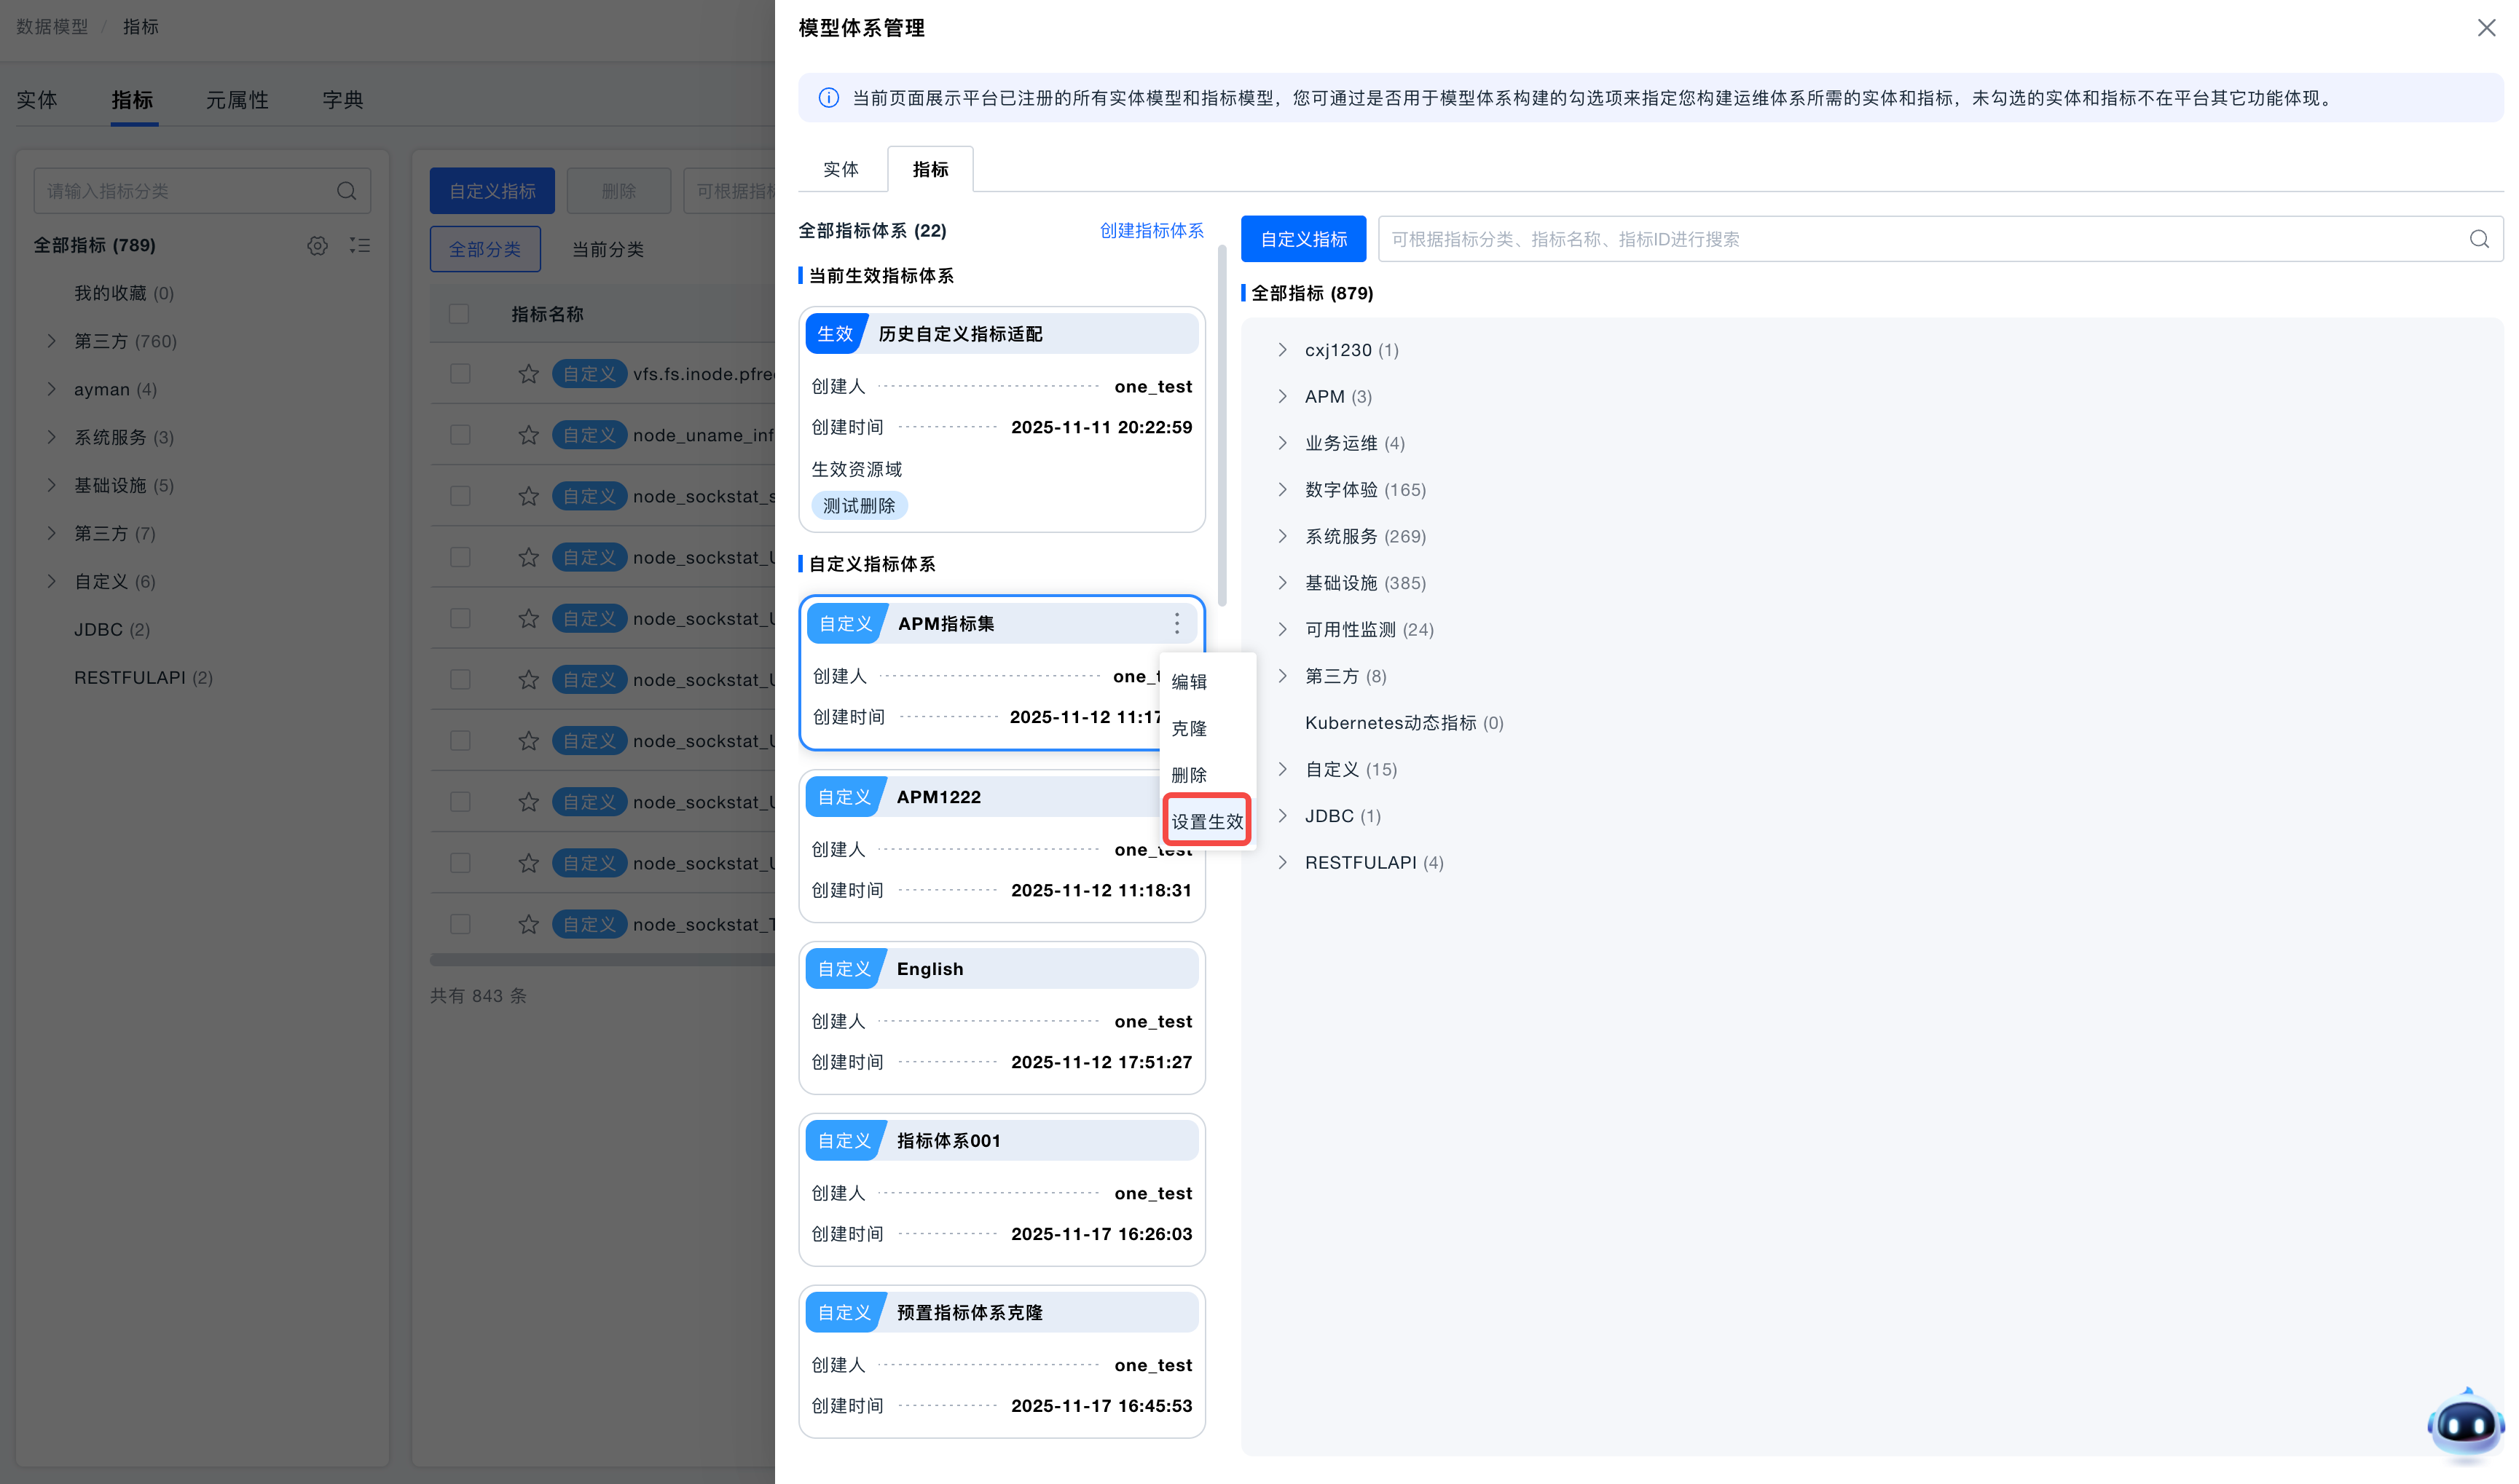Screen dimensions: 2519x1484
Task: Star the vfs.fs.inode.pfree indicator row
Action: pos(528,374)
